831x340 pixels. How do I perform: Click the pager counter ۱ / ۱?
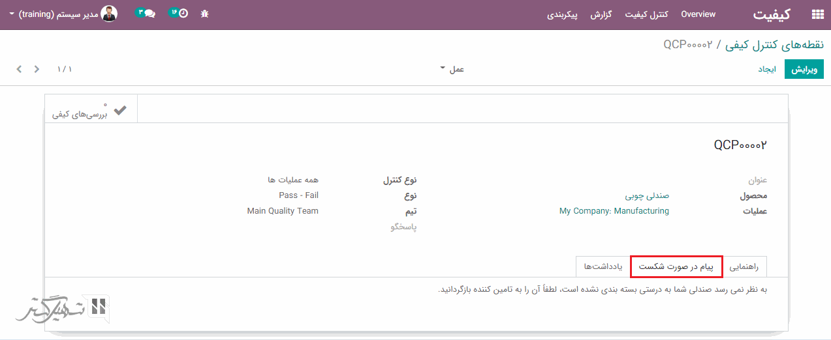[x=64, y=69]
